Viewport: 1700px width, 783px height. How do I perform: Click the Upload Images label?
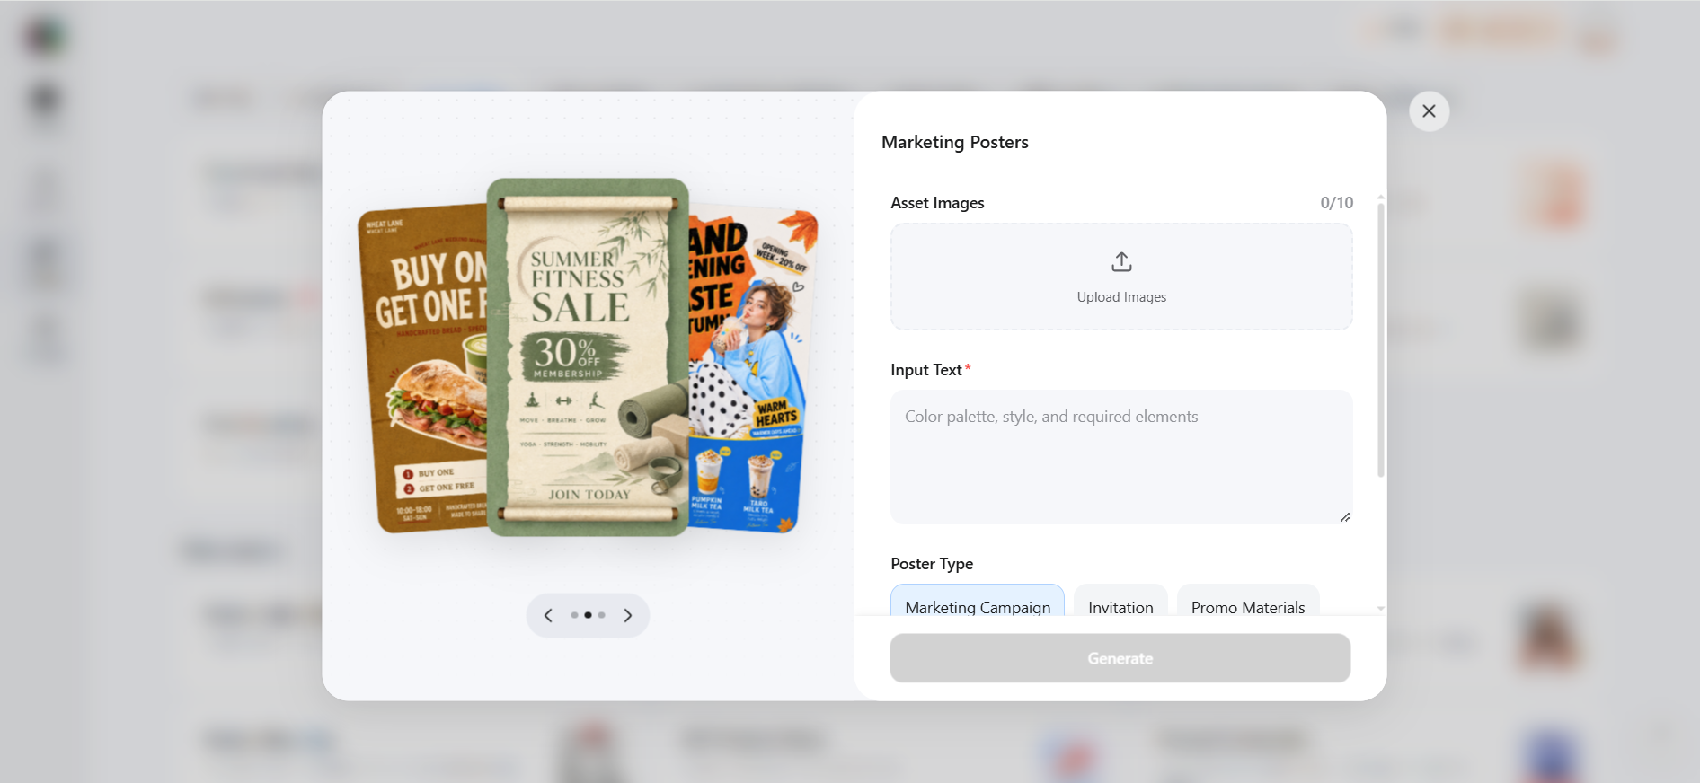tap(1121, 297)
